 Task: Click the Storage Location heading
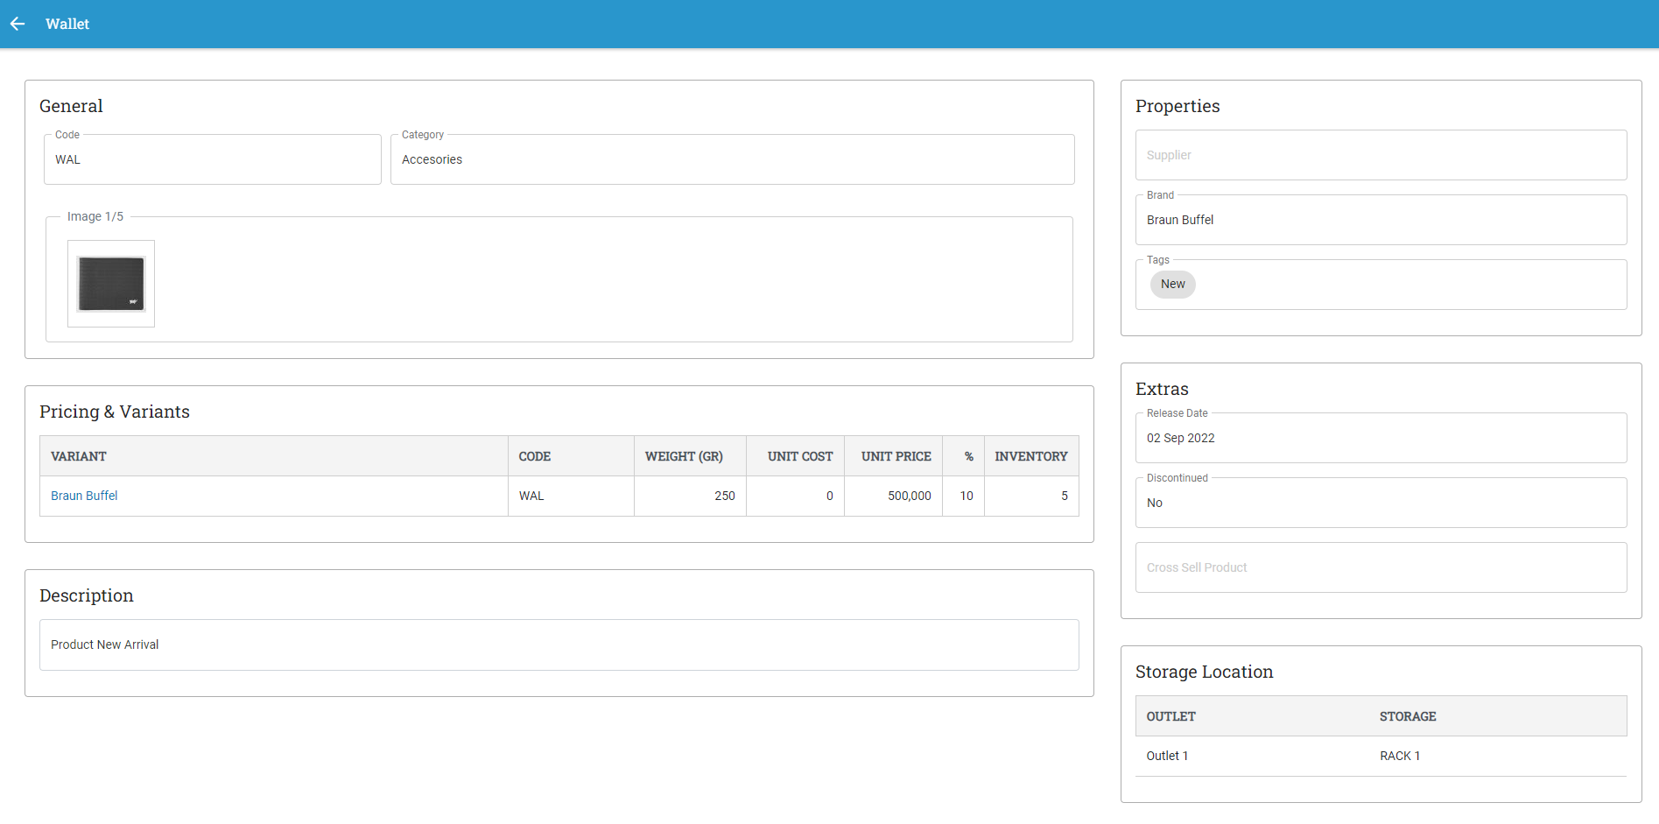pyautogui.click(x=1204, y=672)
